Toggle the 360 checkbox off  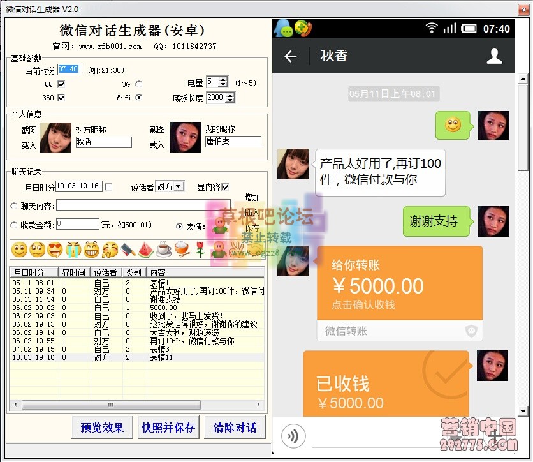[61, 96]
